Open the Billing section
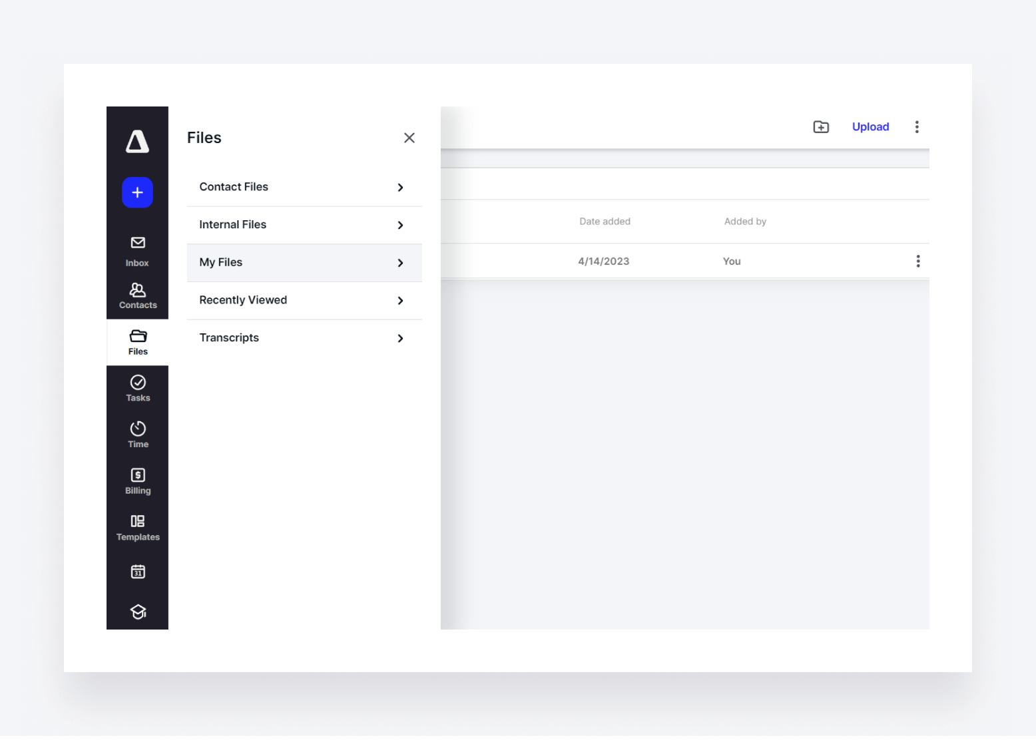This screenshot has height=744, width=1036. 137,481
